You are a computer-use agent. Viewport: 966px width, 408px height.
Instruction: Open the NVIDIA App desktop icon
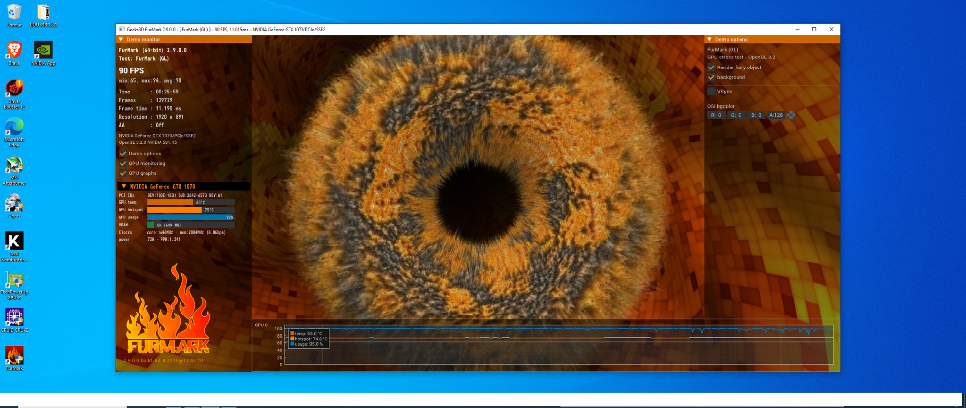43,53
